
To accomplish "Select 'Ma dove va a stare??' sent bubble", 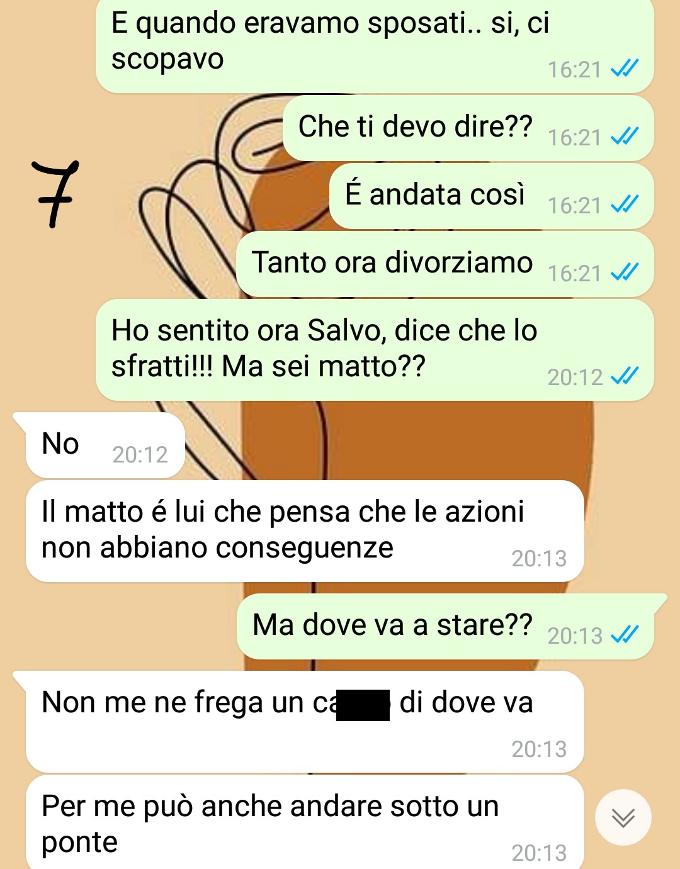I will [445, 627].
